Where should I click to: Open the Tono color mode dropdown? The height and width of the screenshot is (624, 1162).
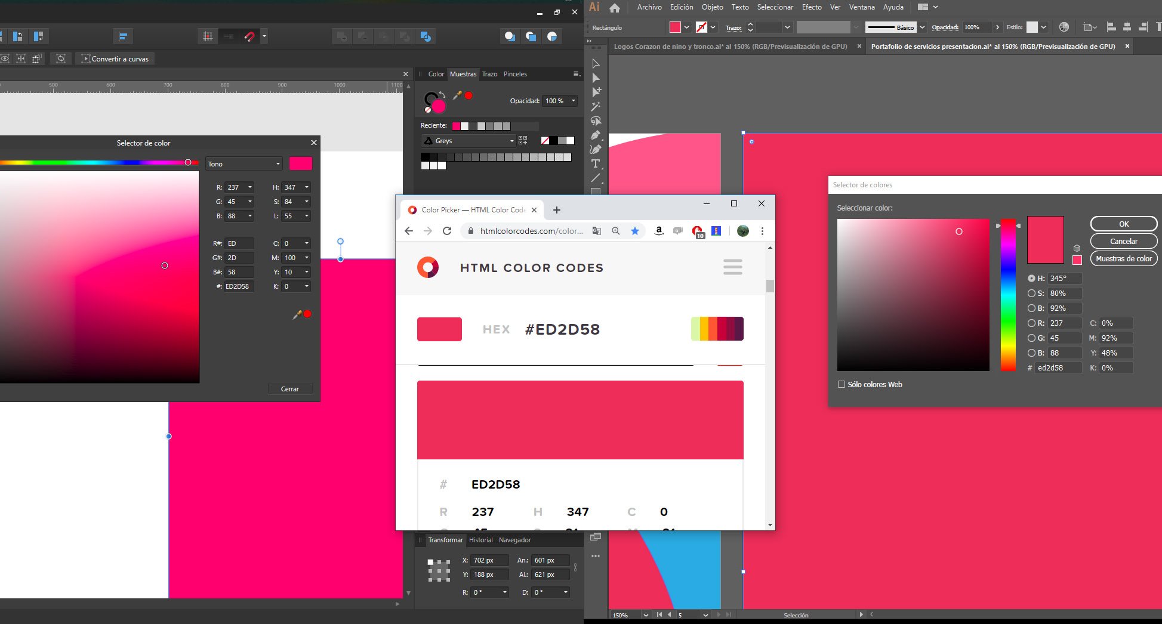pyautogui.click(x=244, y=164)
